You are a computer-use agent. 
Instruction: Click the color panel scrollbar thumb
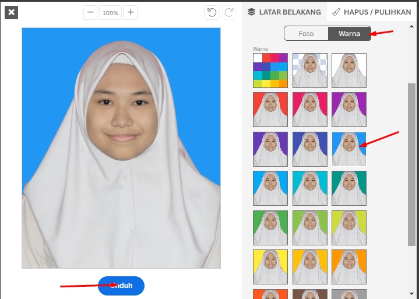(x=411, y=164)
